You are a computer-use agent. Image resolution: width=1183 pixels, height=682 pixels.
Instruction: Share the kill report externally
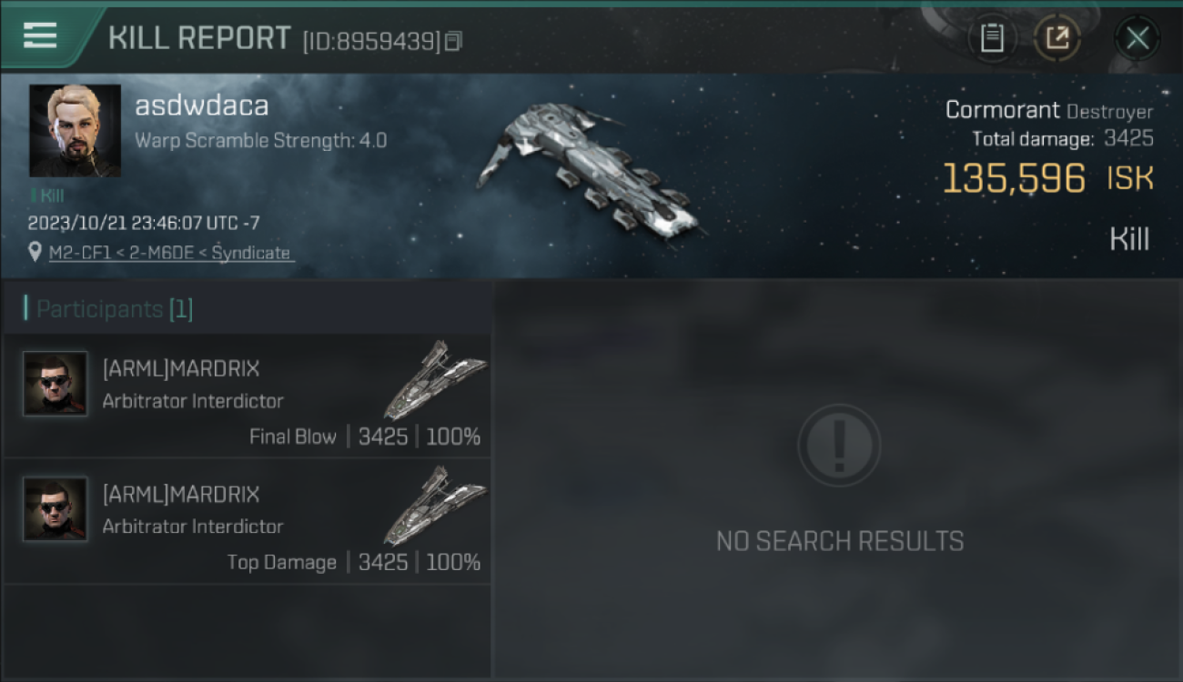point(1057,38)
